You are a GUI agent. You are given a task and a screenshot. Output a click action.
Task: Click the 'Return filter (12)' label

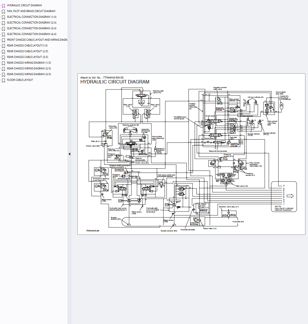pyautogui.click(x=210, y=229)
